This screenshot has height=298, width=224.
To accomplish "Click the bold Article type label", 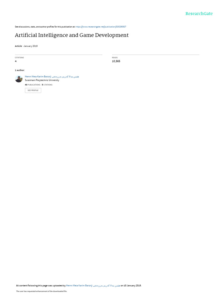I will [x=18, y=46].
